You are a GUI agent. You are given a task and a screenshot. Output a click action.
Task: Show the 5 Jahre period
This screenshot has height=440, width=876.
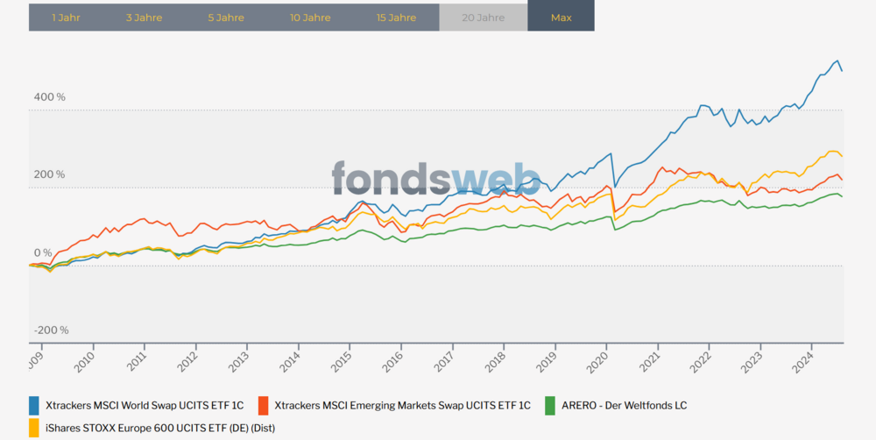pyautogui.click(x=226, y=18)
